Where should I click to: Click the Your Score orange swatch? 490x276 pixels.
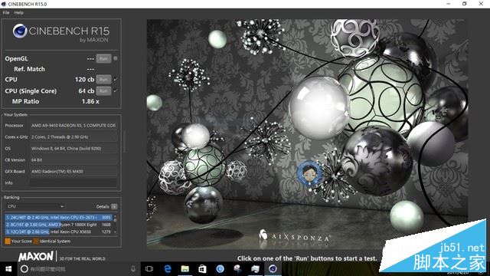tap(8, 242)
